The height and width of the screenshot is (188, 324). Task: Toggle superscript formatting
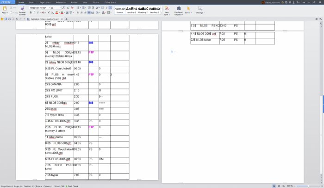pyautogui.click(x=49, y=13)
